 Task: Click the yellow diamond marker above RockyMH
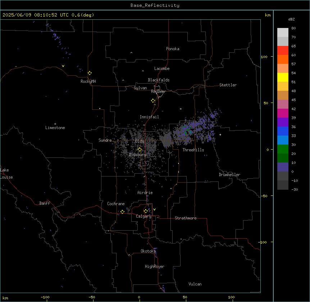point(90,73)
